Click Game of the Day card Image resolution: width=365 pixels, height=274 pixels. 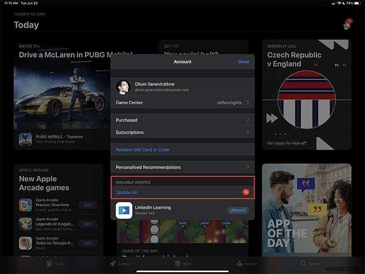pos(182,237)
